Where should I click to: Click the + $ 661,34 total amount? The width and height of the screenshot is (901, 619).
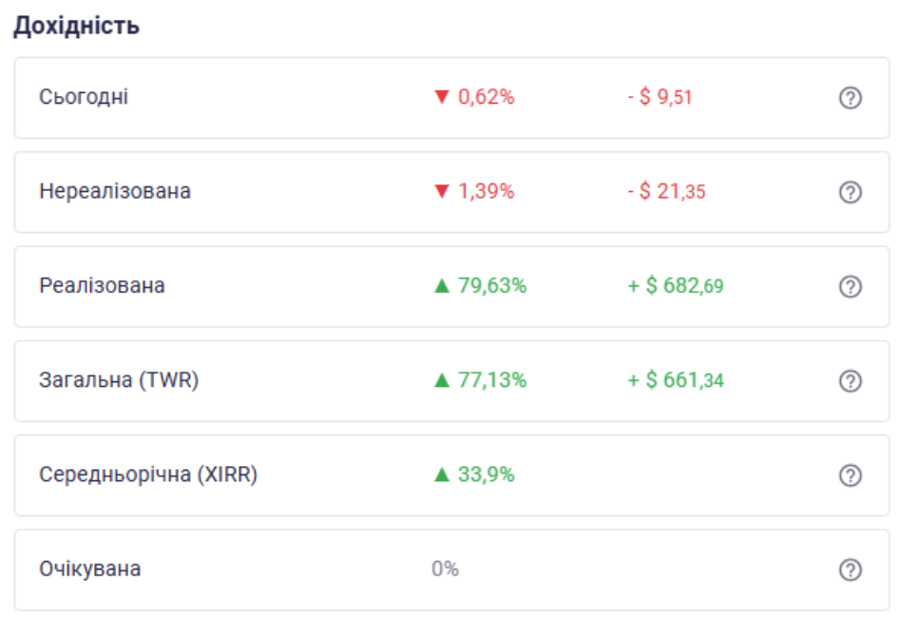(x=676, y=380)
